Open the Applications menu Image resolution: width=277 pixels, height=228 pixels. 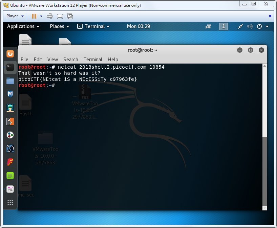[x=23, y=26]
